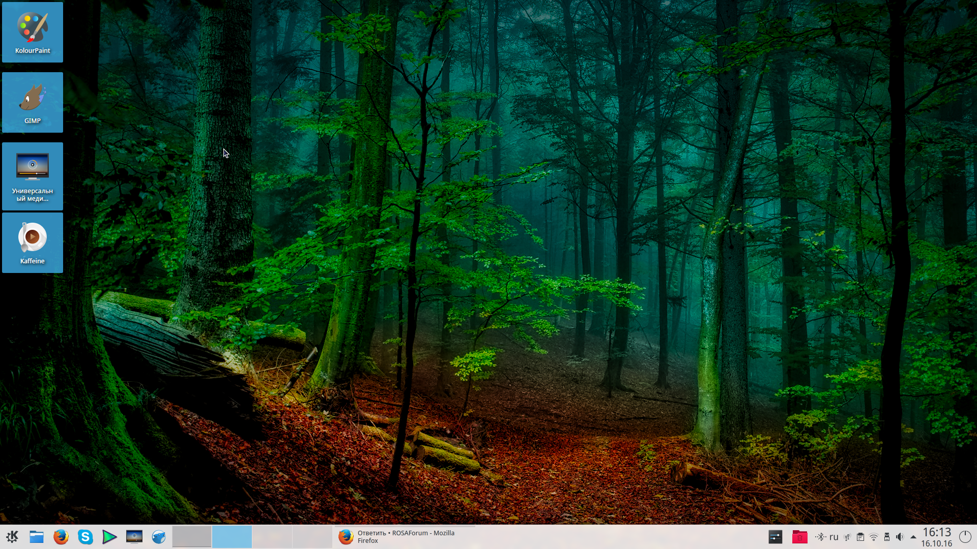The height and width of the screenshot is (549, 977).
Task: Open the Wi-Fi network tray menu
Action: [x=874, y=537]
